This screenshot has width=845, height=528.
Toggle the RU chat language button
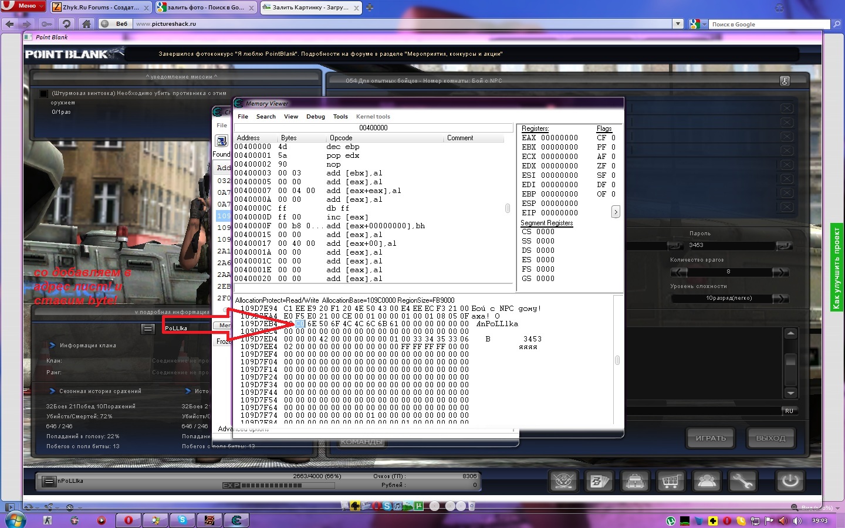(x=790, y=411)
